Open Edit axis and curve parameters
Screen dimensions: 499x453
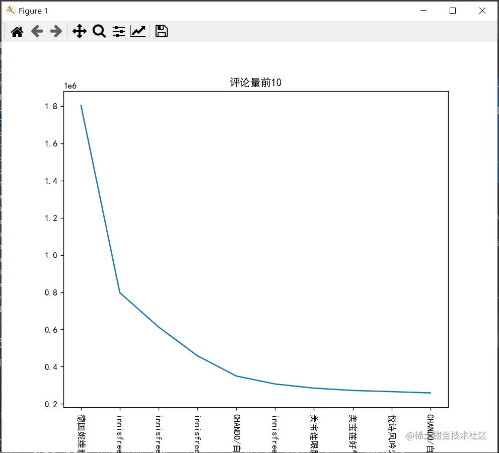pyautogui.click(x=138, y=32)
